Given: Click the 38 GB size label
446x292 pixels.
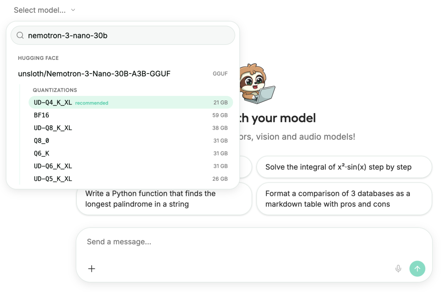Looking at the screenshot, I should tap(220, 128).
